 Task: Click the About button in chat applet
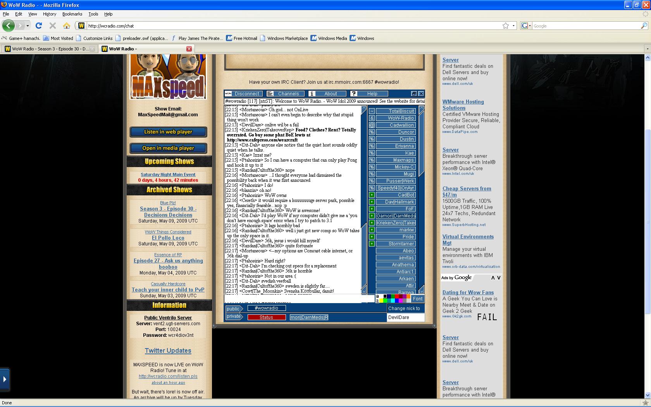[x=327, y=94]
